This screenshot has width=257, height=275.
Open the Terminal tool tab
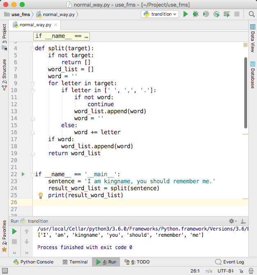point(75,262)
